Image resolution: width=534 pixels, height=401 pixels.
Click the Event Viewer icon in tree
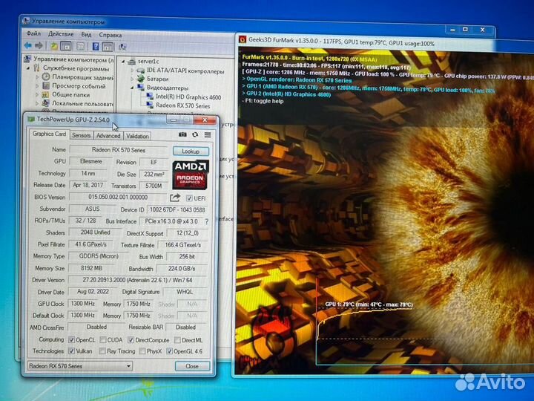[46, 85]
